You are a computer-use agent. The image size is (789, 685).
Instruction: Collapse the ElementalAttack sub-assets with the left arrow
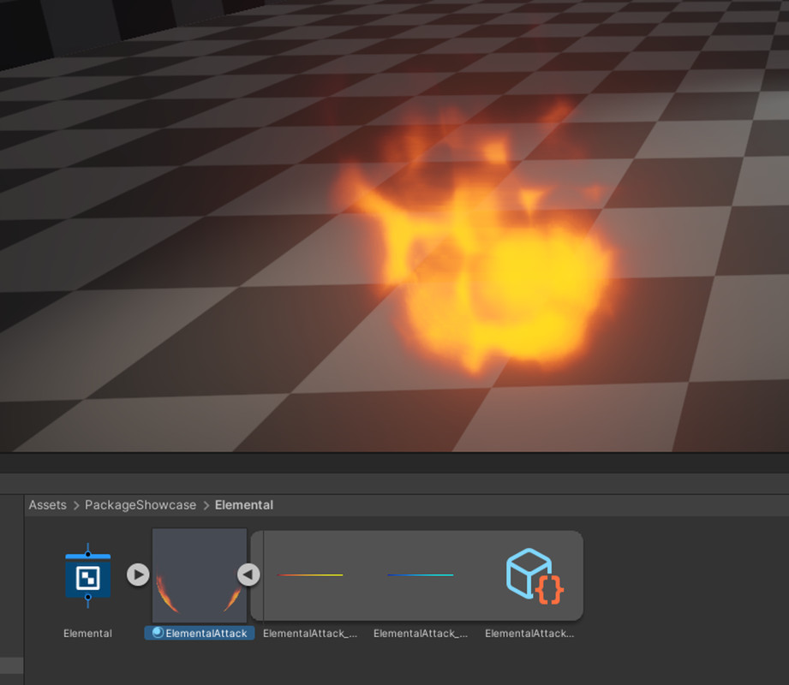point(248,575)
